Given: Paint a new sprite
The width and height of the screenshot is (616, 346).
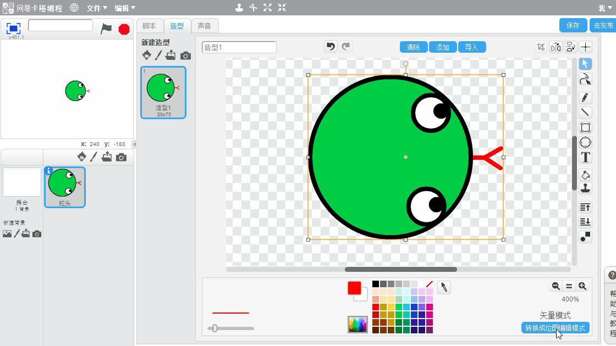Looking at the screenshot, I should [94, 157].
